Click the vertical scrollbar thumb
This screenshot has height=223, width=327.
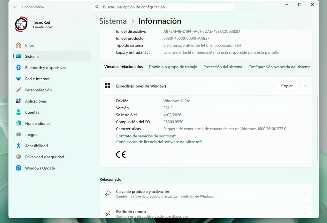[x=318, y=128]
